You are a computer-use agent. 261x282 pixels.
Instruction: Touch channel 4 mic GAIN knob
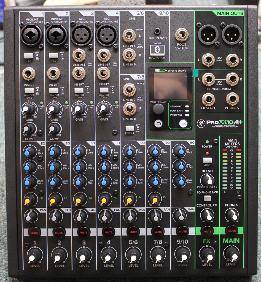pyautogui.click(x=104, y=109)
